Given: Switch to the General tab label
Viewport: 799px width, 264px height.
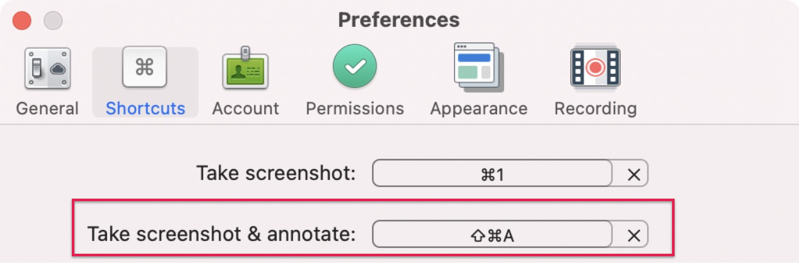Looking at the screenshot, I should pos(47,108).
